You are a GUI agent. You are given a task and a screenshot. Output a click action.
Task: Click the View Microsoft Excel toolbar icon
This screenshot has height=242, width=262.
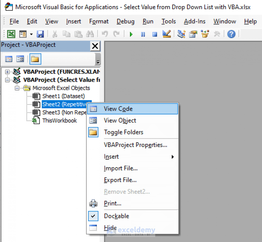[11, 34]
